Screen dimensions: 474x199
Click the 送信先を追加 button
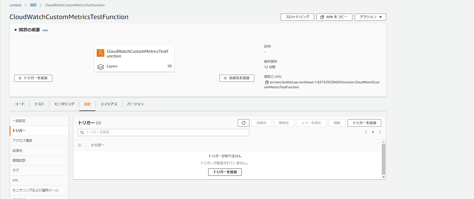[237, 78]
